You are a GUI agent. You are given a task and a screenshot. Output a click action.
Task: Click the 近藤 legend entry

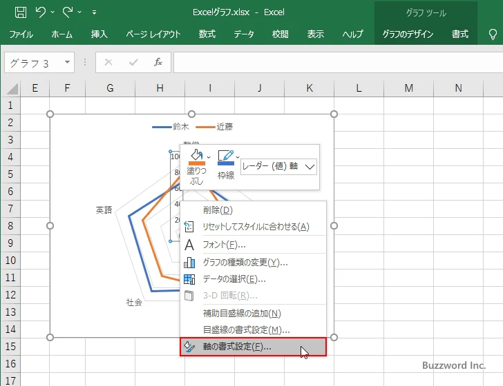pos(214,127)
